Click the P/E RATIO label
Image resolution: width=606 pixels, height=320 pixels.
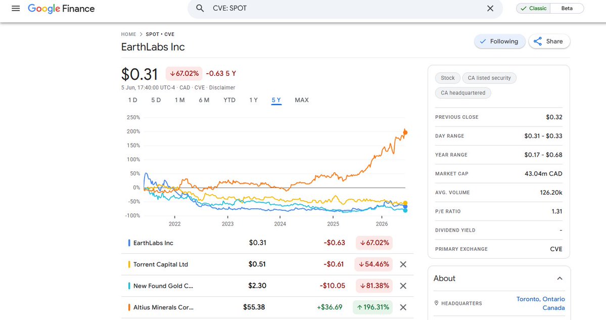(x=448, y=211)
